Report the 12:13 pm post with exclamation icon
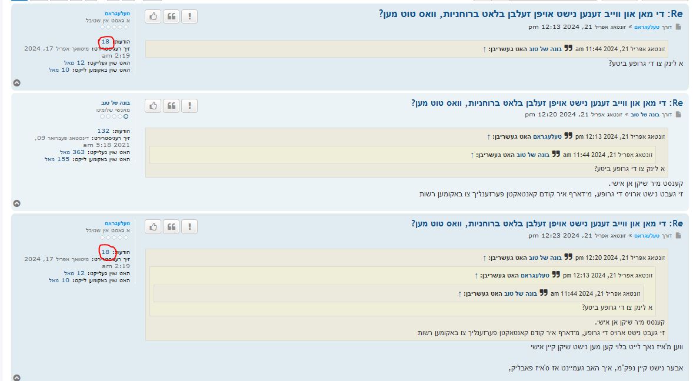 (189, 17)
